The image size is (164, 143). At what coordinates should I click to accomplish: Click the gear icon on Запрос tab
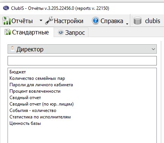pos(61,33)
